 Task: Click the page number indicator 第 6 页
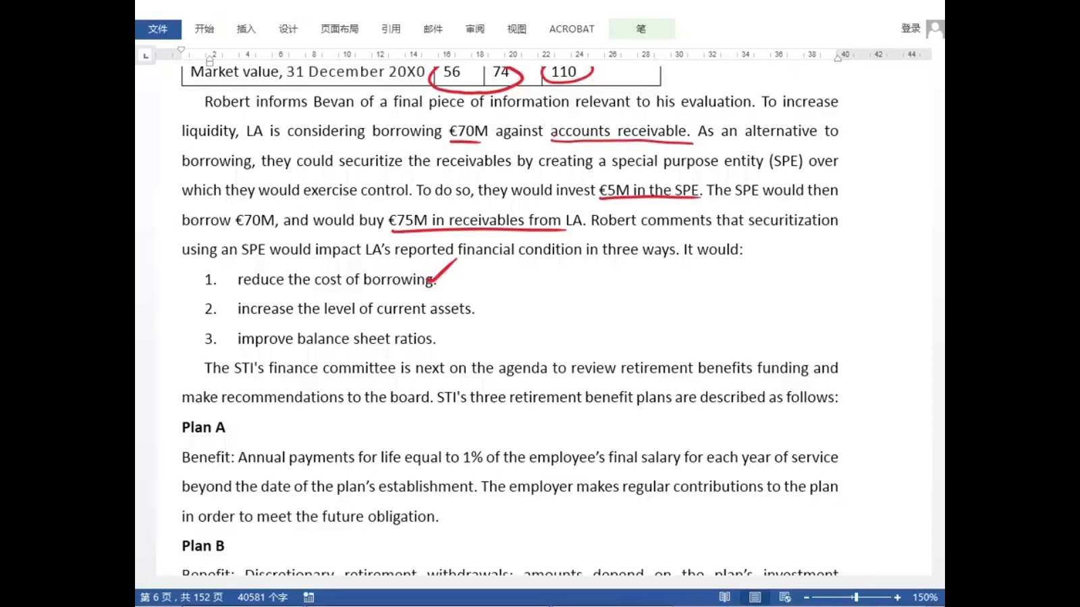click(181, 597)
